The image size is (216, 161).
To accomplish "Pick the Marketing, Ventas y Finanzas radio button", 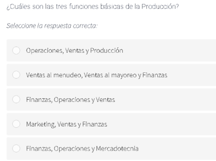I will click(x=16, y=124).
